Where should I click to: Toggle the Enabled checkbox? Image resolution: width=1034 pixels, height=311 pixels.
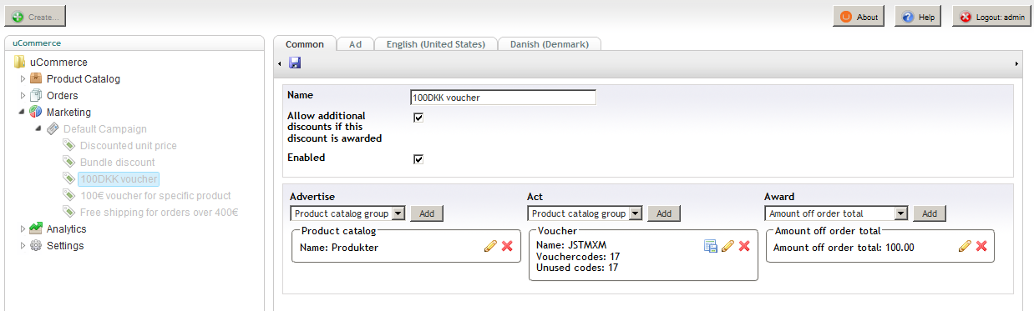pos(418,159)
